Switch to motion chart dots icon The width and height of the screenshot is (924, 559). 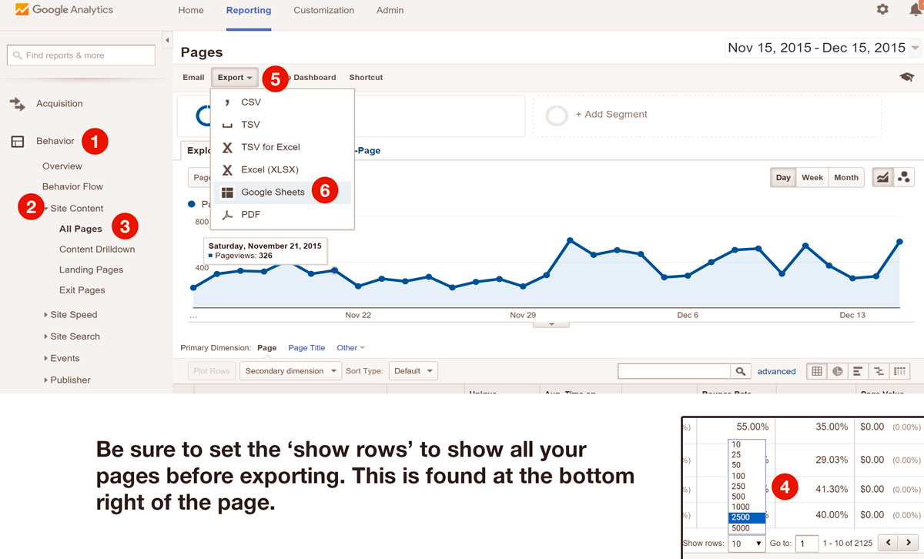pos(904,177)
